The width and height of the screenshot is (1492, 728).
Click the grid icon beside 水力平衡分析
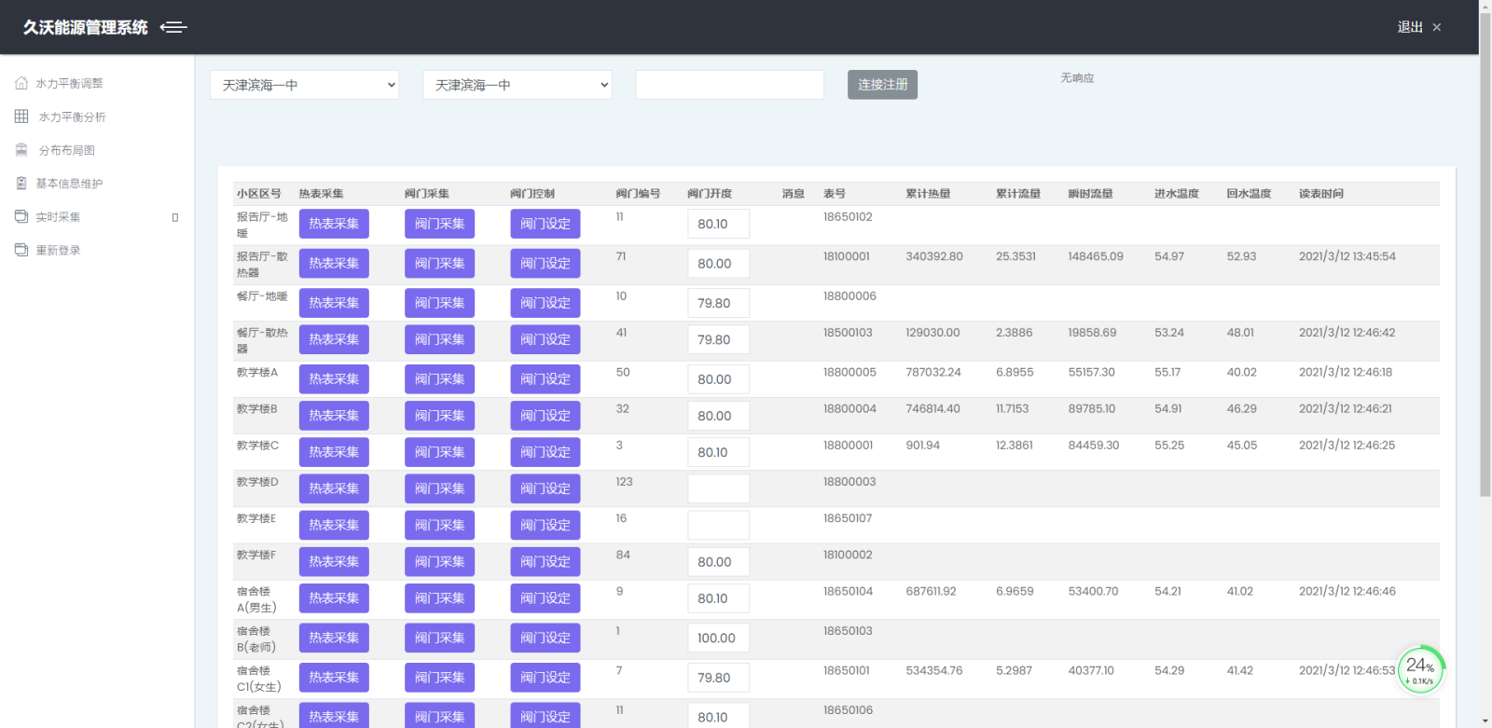click(21, 117)
